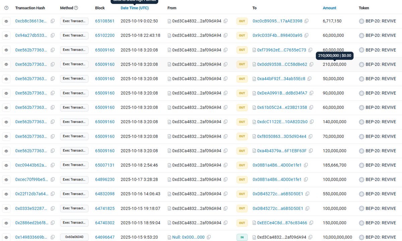Click eye icon in the 210,000,000 amount row
Image resolution: width=402 pixels, height=241 pixels.
click(6, 64)
